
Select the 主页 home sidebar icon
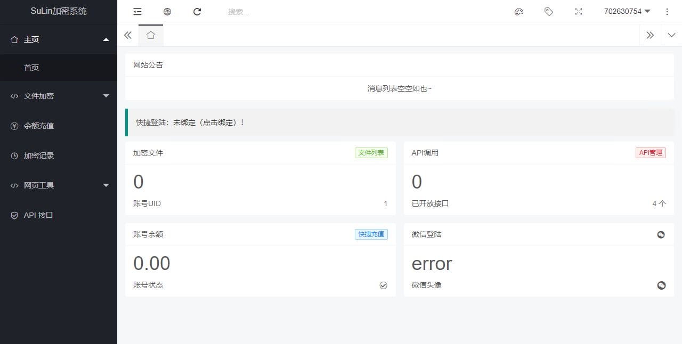tap(13, 39)
